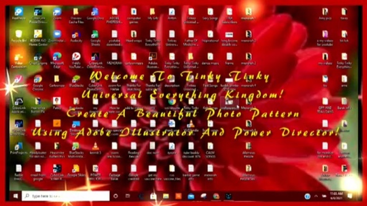
Task: Launch the Audacity desktop shortcut
Action: 76,36
